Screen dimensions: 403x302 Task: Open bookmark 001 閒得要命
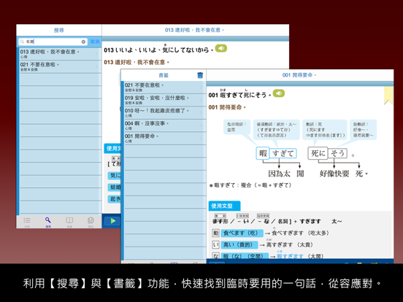[164, 139]
